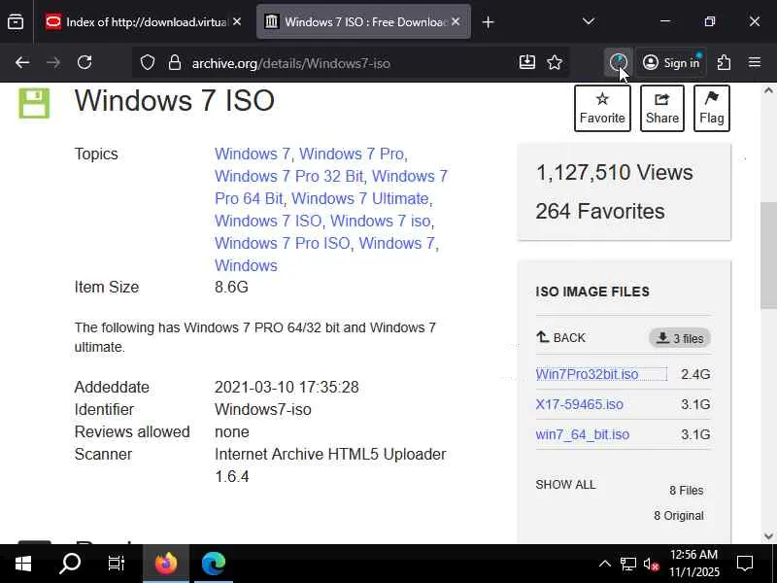
Task: Select the Addeddate value 2021-03-10 17:35:28
Action: [x=287, y=387]
